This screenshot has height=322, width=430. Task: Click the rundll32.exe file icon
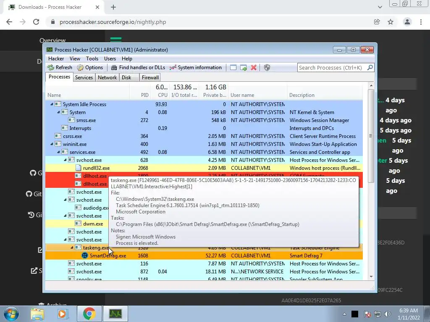pos(78,168)
